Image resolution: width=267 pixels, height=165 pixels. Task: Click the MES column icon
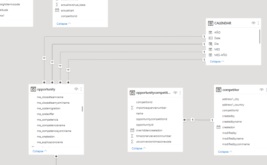(211, 49)
